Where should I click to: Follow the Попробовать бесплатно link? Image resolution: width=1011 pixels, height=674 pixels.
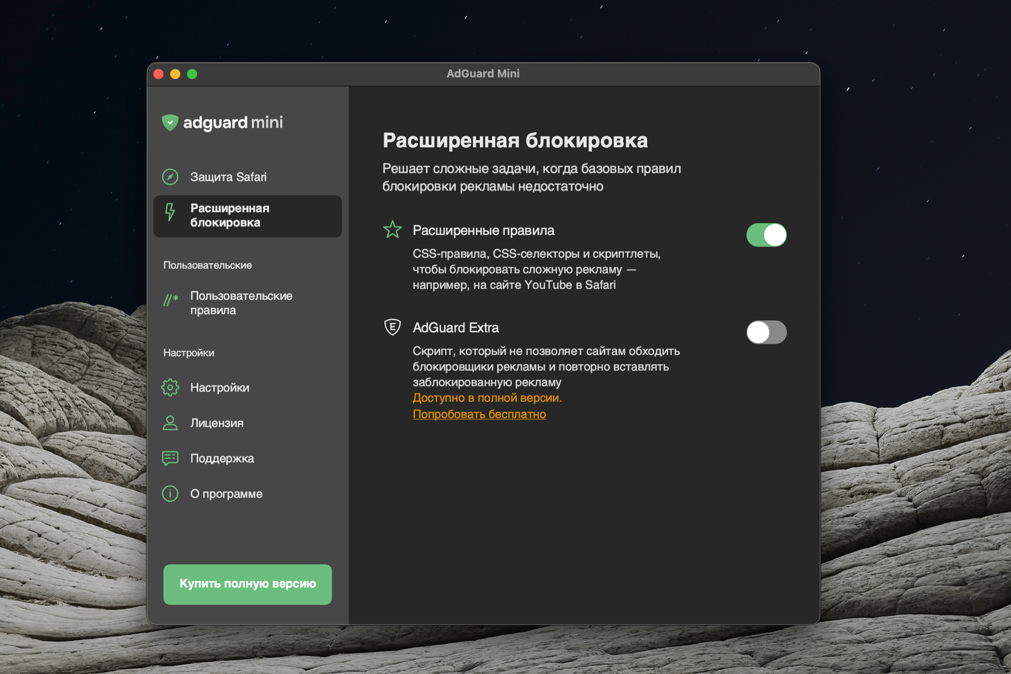point(479,415)
